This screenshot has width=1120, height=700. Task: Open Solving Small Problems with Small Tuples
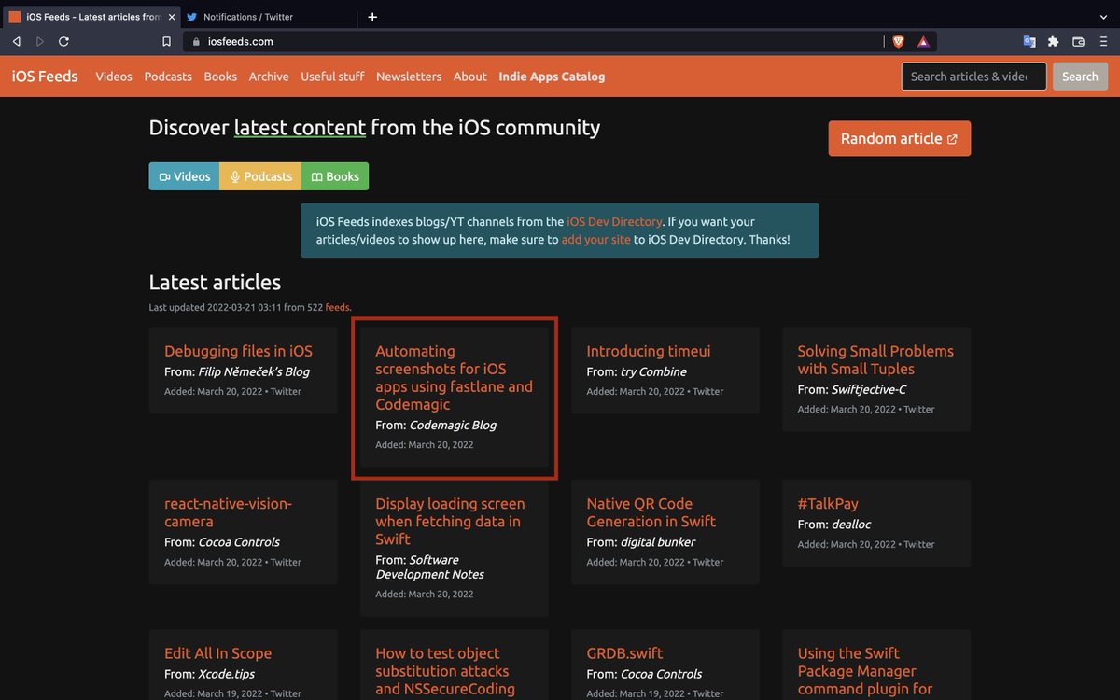click(875, 359)
